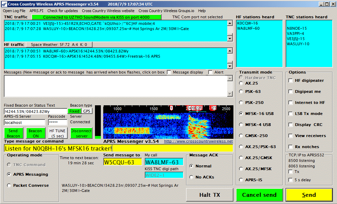Click the KISS TNC digi path field
This screenshot has height=204, width=337.
(164, 175)
